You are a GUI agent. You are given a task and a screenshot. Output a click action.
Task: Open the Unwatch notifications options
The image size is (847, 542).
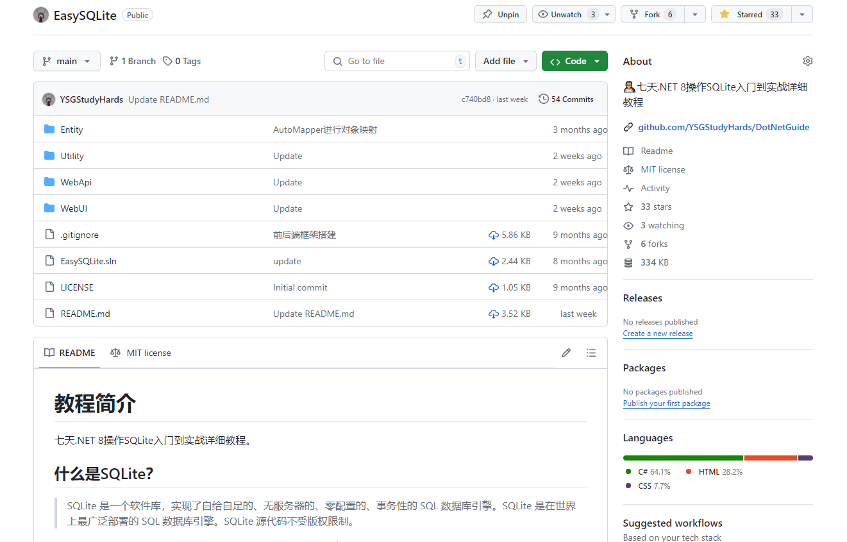click(608, 13)
